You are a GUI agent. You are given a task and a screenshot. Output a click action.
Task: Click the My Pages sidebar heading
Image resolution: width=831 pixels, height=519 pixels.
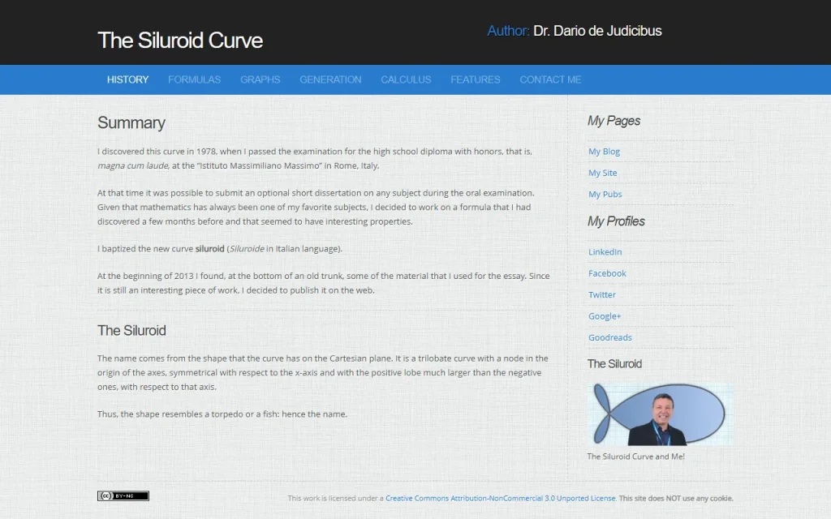tap(614, 121)
